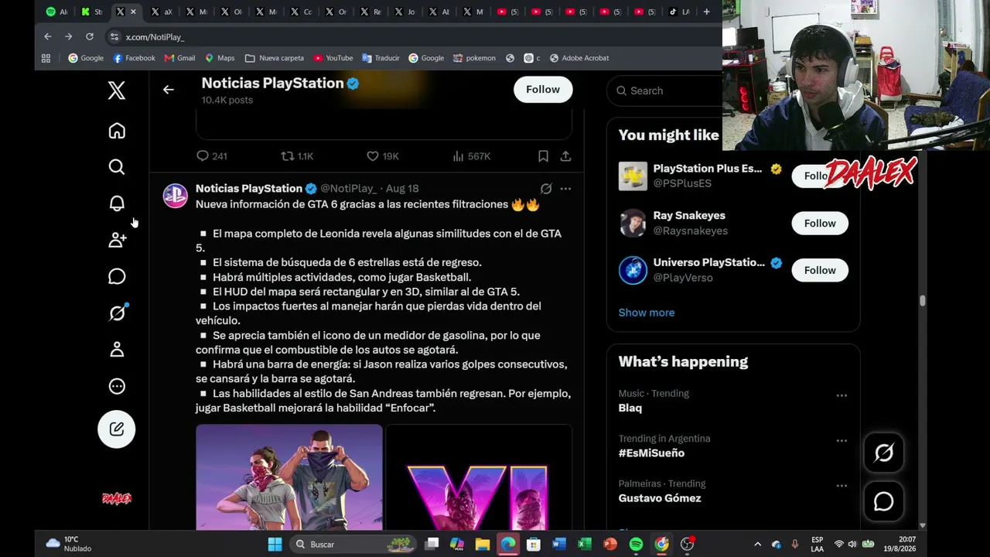Open Aug 18 post timestamp
The width and height of the screenshot is (990, 557).
click(x=402, y=189)
